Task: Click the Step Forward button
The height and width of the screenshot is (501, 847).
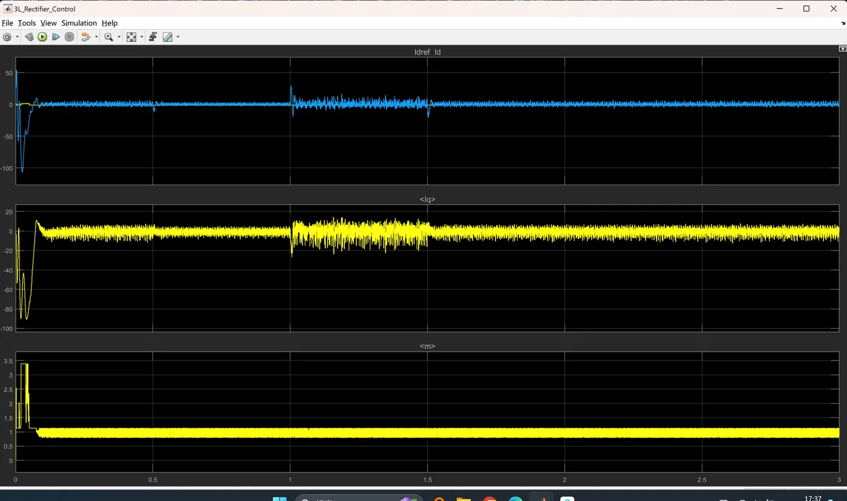Action: [56, 37]
